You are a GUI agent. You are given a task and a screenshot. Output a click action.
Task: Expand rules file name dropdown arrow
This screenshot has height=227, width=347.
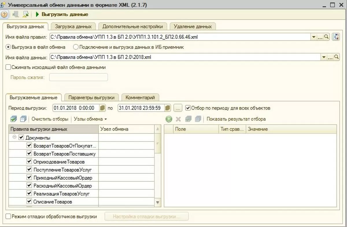[x=313, y=37]
